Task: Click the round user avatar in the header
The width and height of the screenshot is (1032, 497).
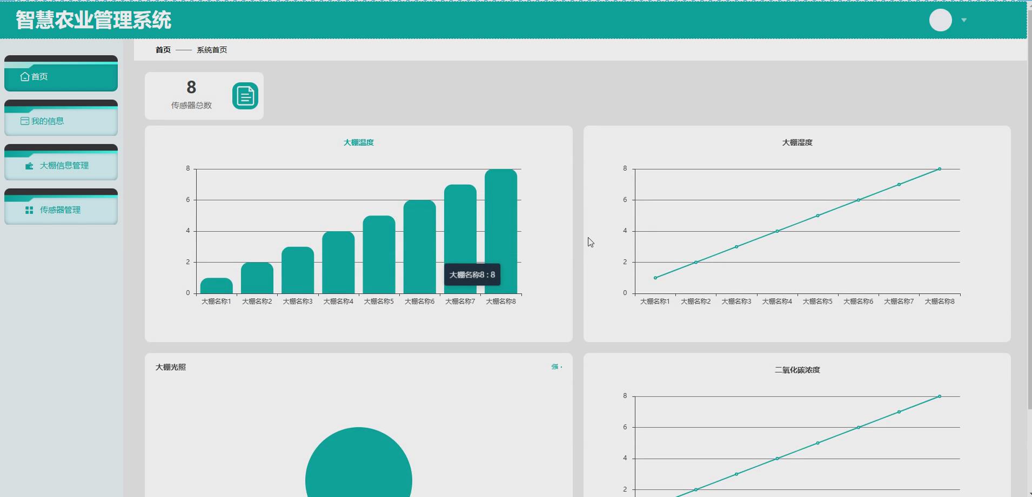Action: [x=940, y=20]
